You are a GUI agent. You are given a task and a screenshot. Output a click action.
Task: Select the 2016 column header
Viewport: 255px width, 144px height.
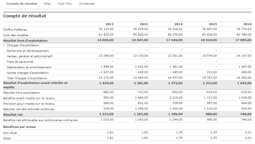[x=247, y=24]
